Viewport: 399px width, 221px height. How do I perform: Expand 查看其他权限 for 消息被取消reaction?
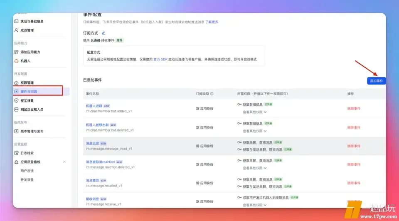point(255,168)
